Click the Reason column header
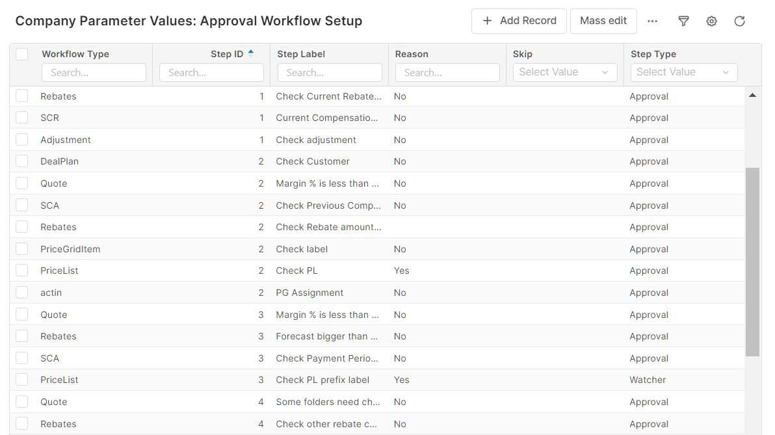The image size is (775, 435). (x=412, y=54)
